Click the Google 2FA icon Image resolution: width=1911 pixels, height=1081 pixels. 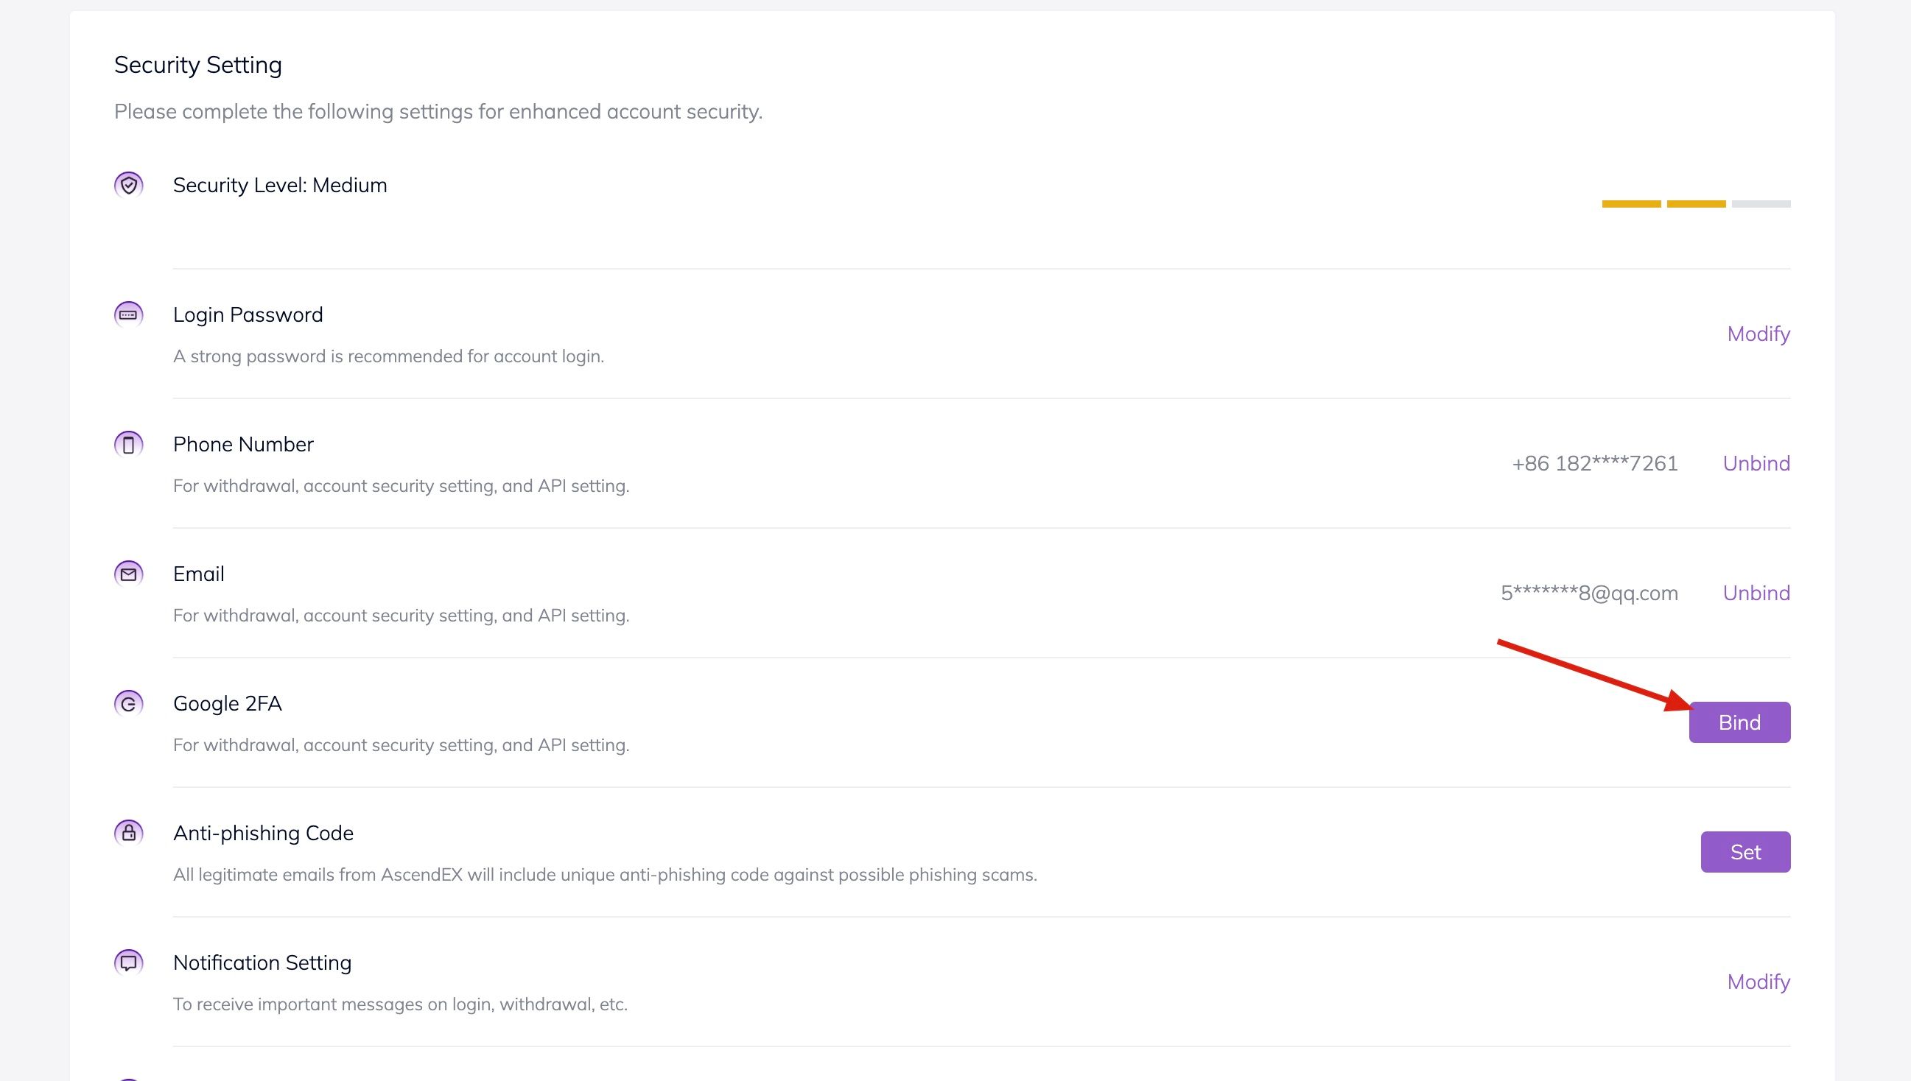point(128,704)
